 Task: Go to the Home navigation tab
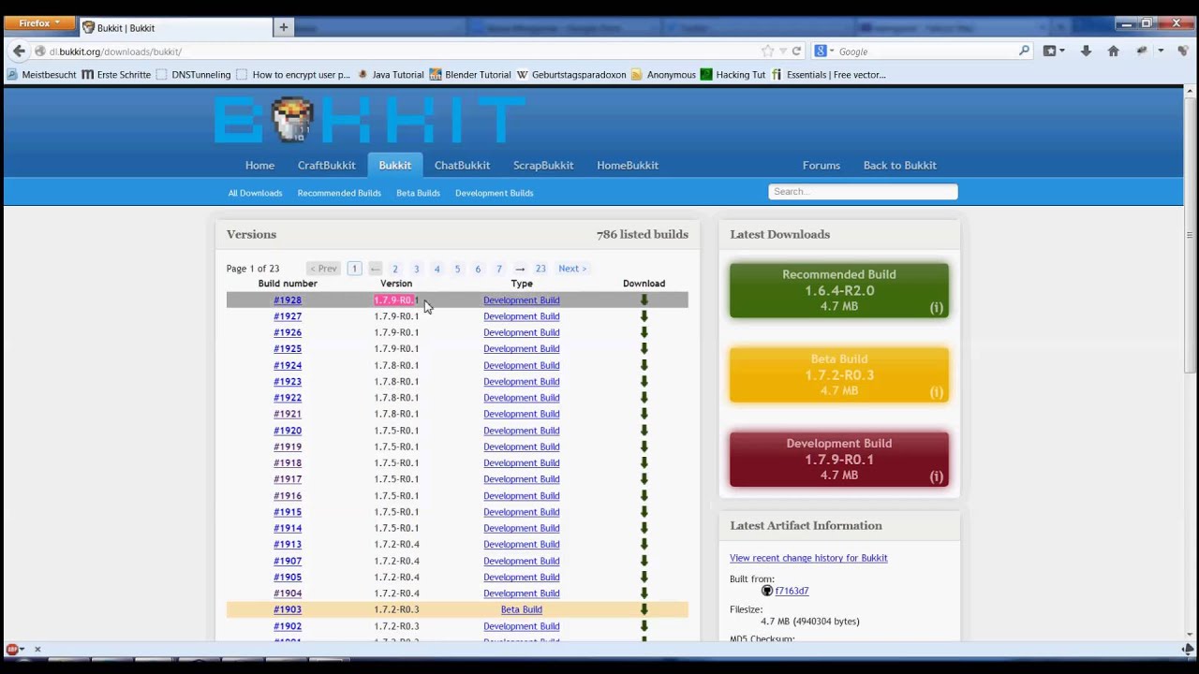(259, 166)
